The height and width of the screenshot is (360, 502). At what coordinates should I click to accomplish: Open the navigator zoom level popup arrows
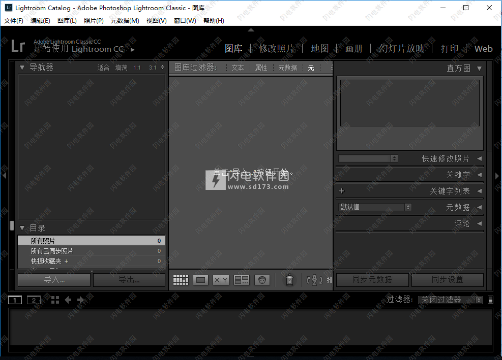pyautogui.click(x=162, y=68)
